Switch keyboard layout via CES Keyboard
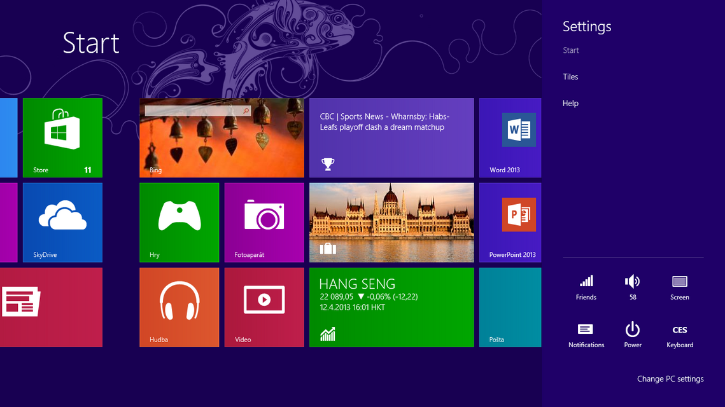Viewport: 725px width, 407px height. [679, 334]
